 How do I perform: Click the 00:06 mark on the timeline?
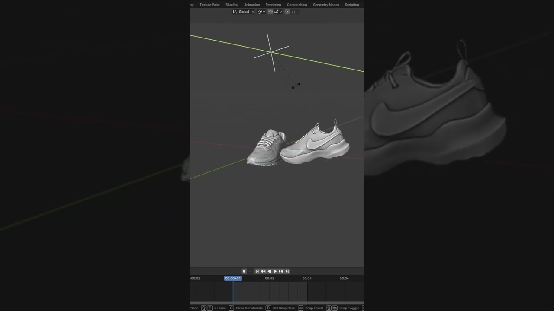[x=344, y=279]
